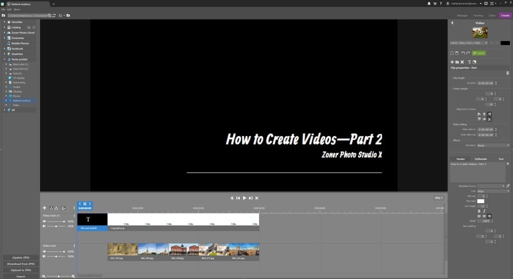
Task: Toggle bold text formatting
Action: tap(479, 211)
